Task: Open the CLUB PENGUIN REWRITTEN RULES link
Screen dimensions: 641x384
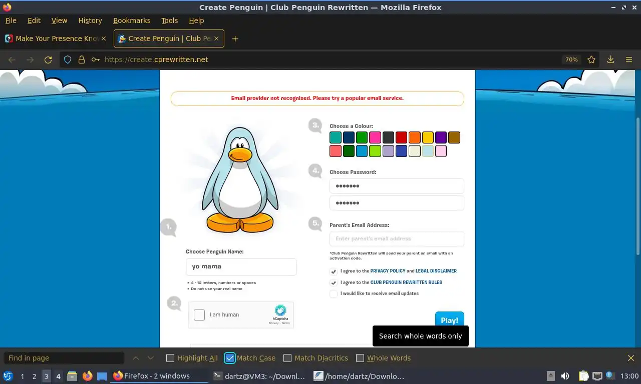Action: coord(406,282)
